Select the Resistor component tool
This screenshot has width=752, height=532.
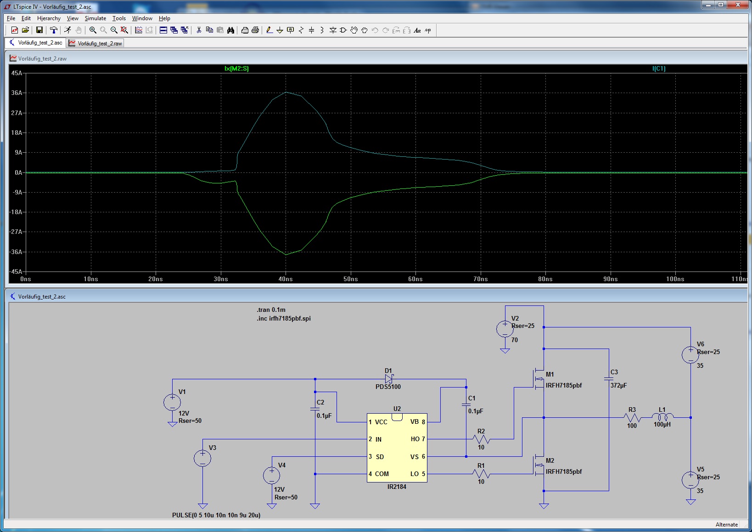[301, 30]
